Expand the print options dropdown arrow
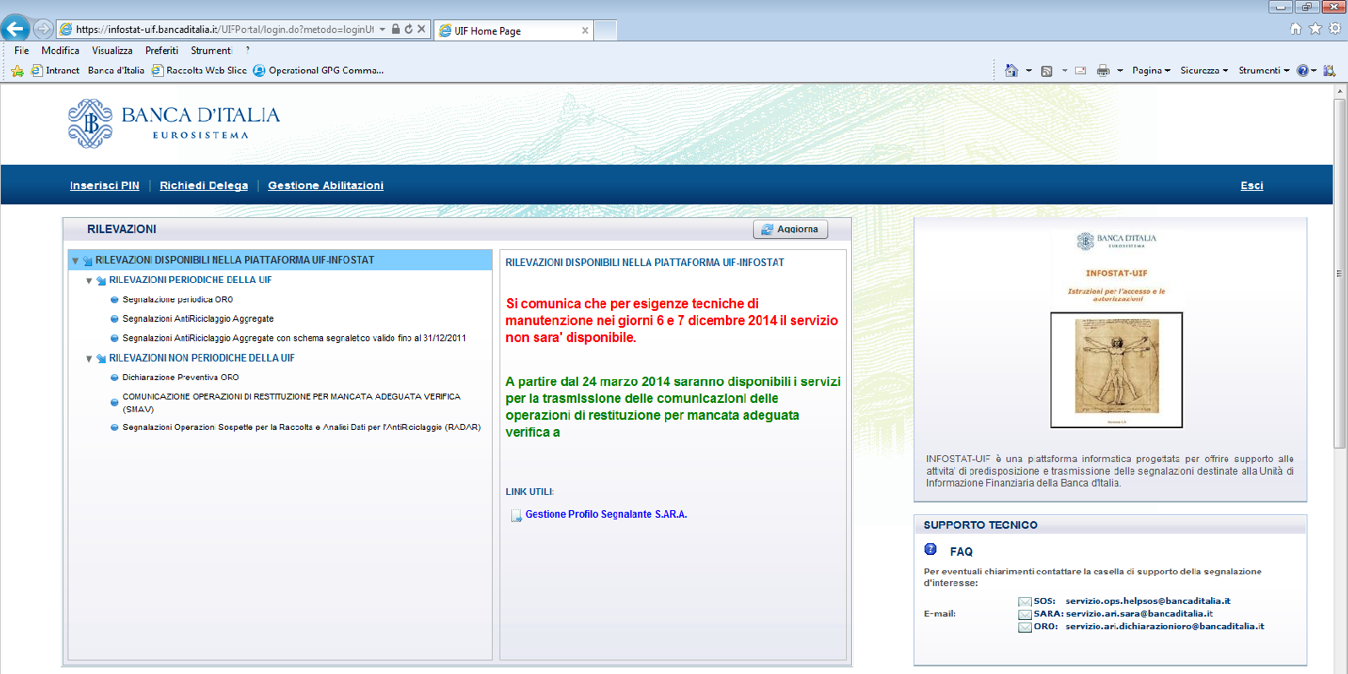The height and width of the screenshot is (674, 1348). (1120, 71)
